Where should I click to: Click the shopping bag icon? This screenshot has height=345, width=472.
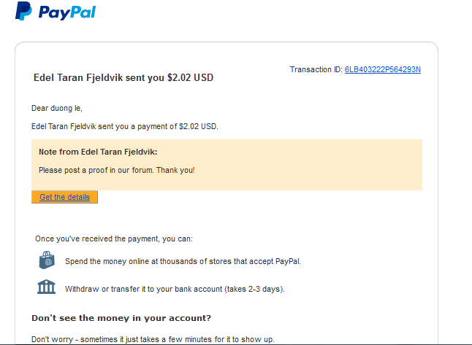(x=46, y=260)
